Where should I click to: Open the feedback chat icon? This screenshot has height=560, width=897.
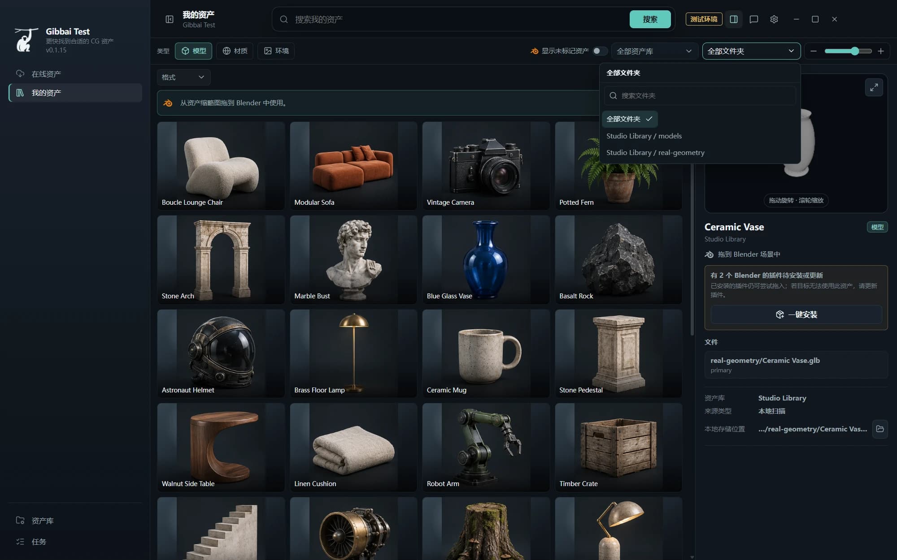point(754,19)
